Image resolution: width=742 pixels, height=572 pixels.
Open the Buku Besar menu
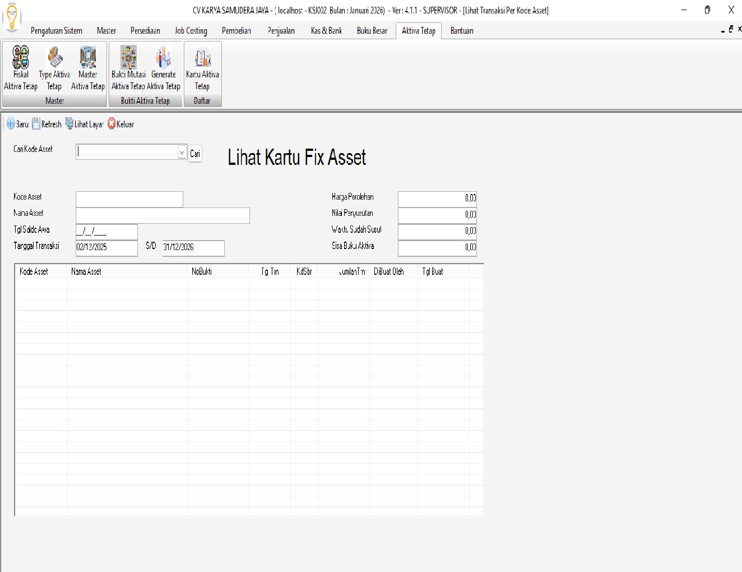[372, 31]
